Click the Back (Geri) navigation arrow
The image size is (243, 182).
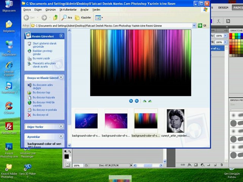(x=27, y=17)
